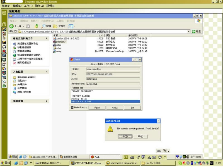Open the 工具(T) menu in Explorer

tap(60, 21)
